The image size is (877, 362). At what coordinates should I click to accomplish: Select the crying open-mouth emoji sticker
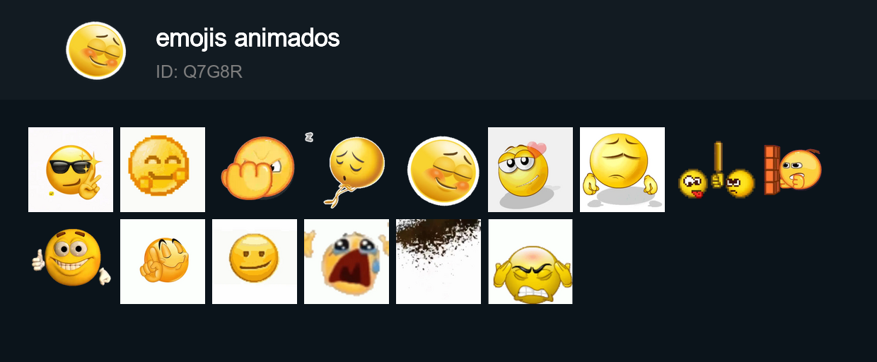[x=347, y=262]
